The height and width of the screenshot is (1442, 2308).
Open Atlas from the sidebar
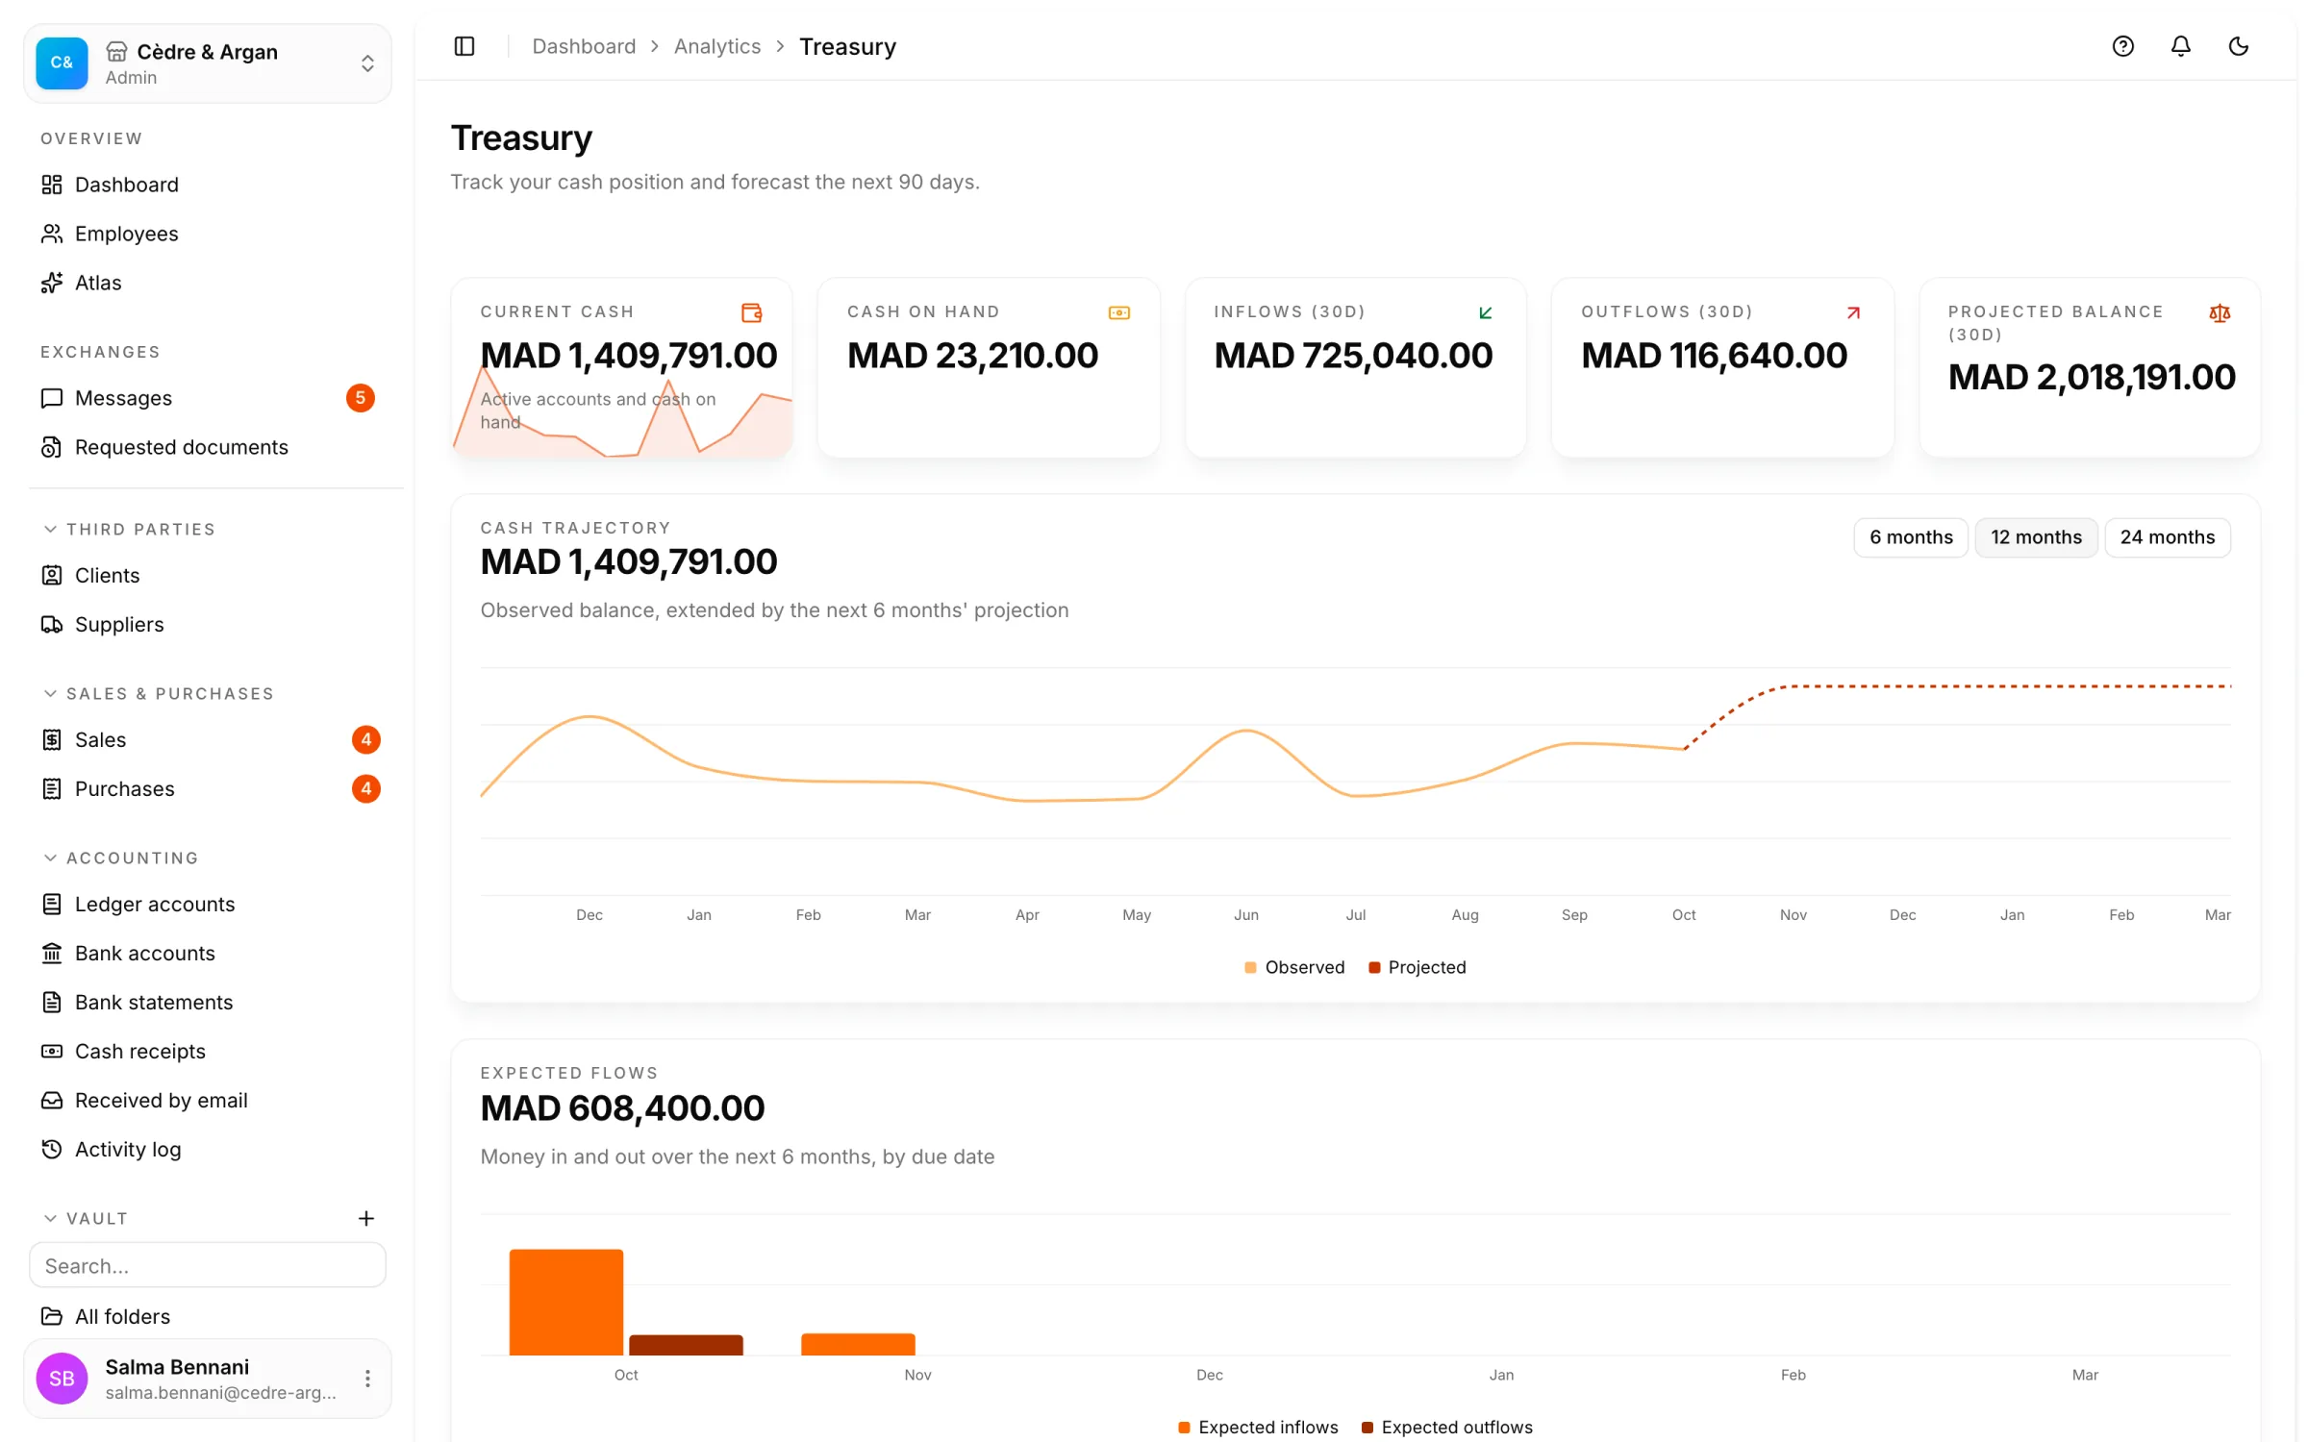click(208, 283)
